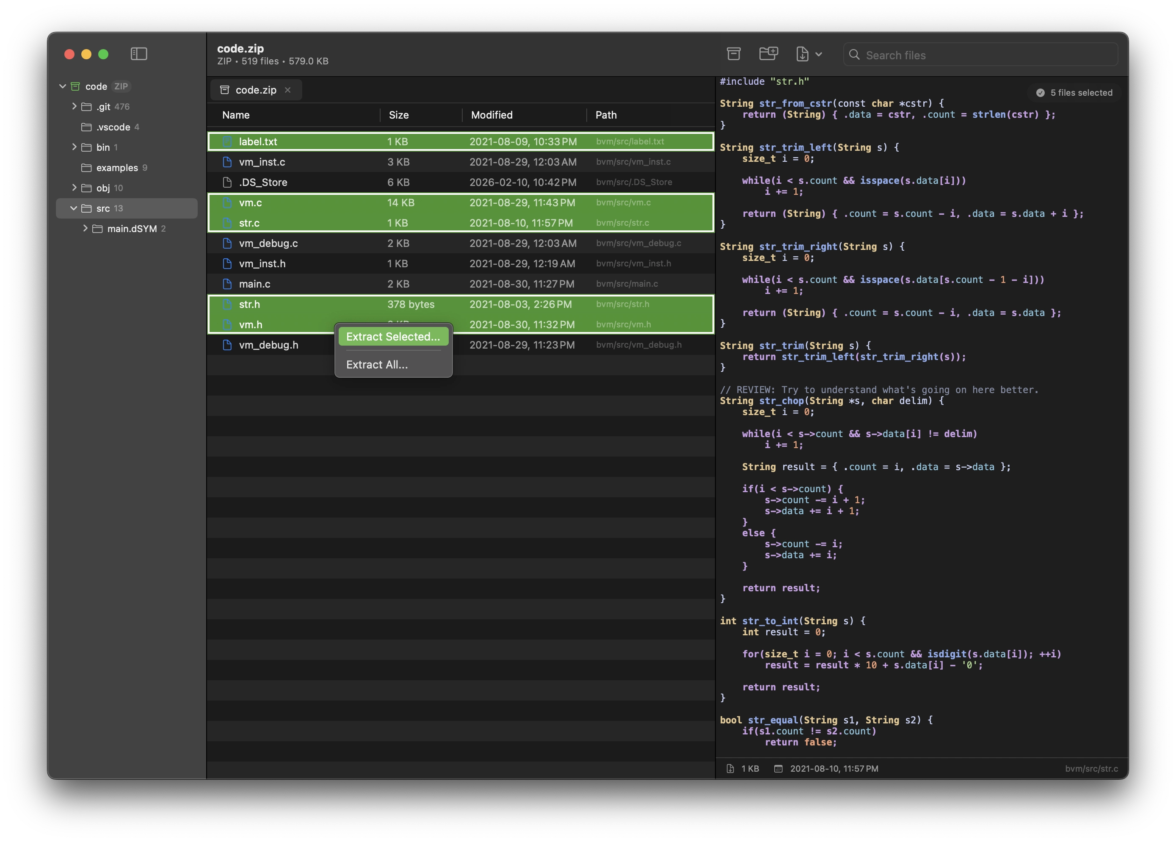
Task: Expand the main.dSYM folder
Action: (86, 228)
